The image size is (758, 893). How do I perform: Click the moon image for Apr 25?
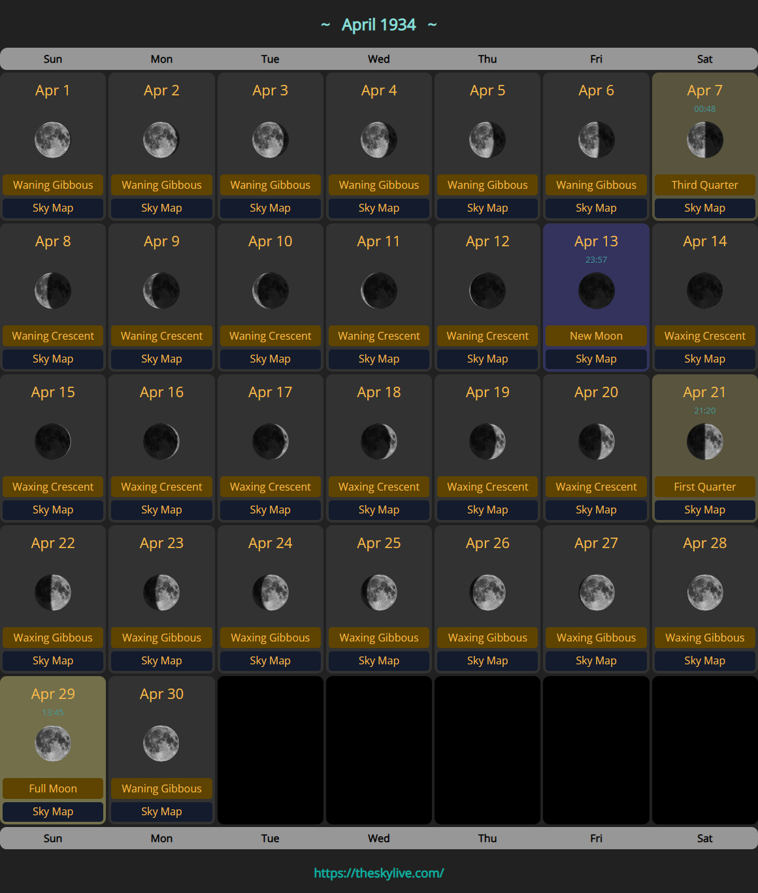(x=379, y=593)
